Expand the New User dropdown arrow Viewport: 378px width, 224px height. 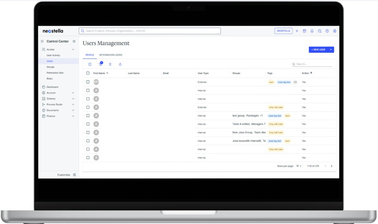tap(331, 50)
